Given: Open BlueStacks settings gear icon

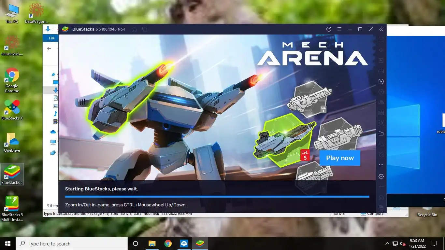Looking at the screenshot, I should click(x=381, y=176).
